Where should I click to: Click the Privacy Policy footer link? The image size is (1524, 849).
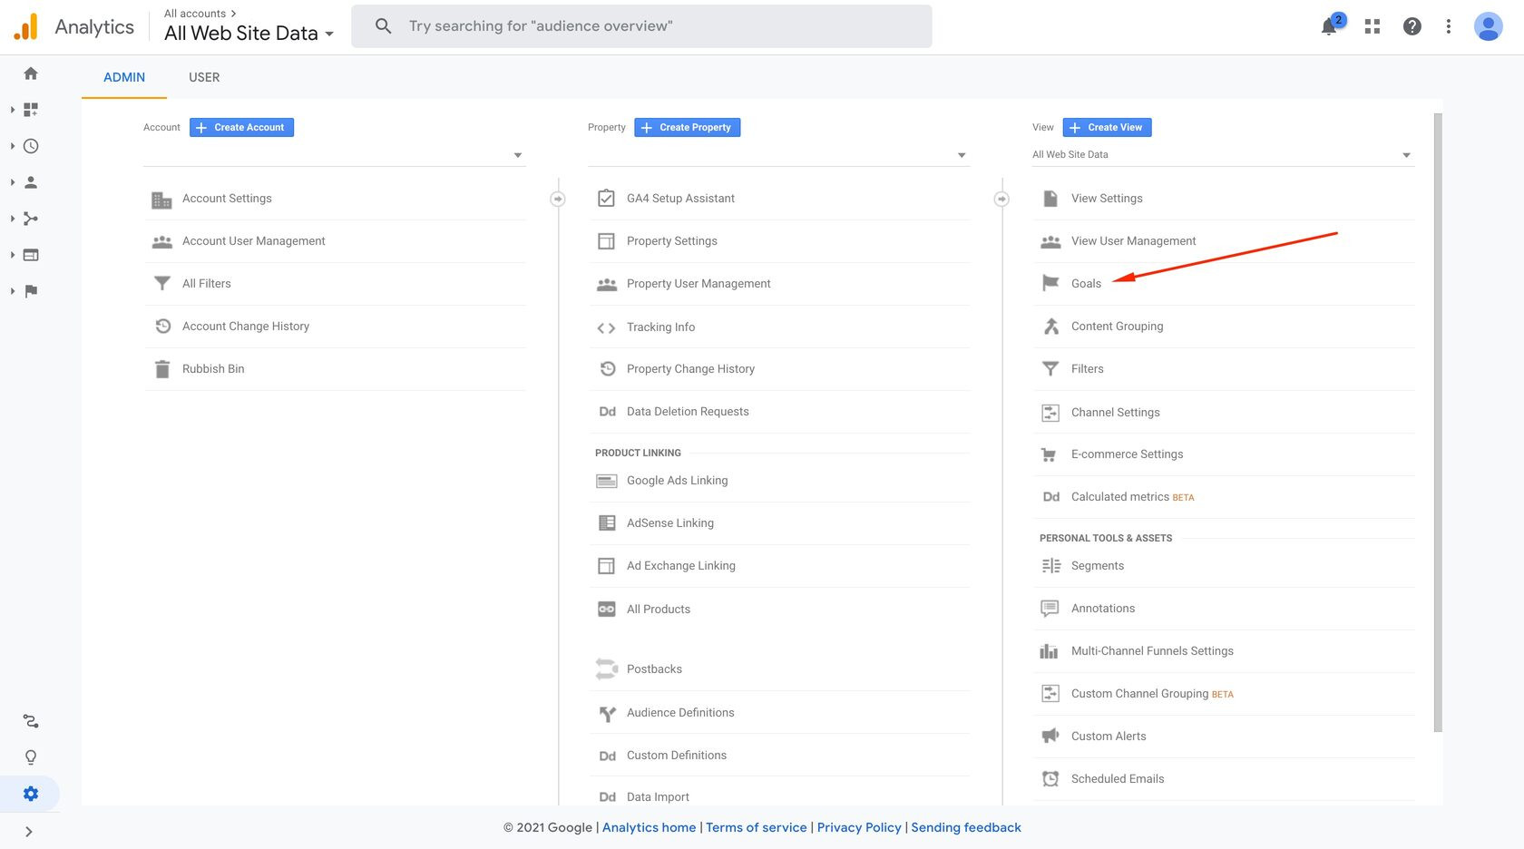pyautogui.click(x=858, y=827)
